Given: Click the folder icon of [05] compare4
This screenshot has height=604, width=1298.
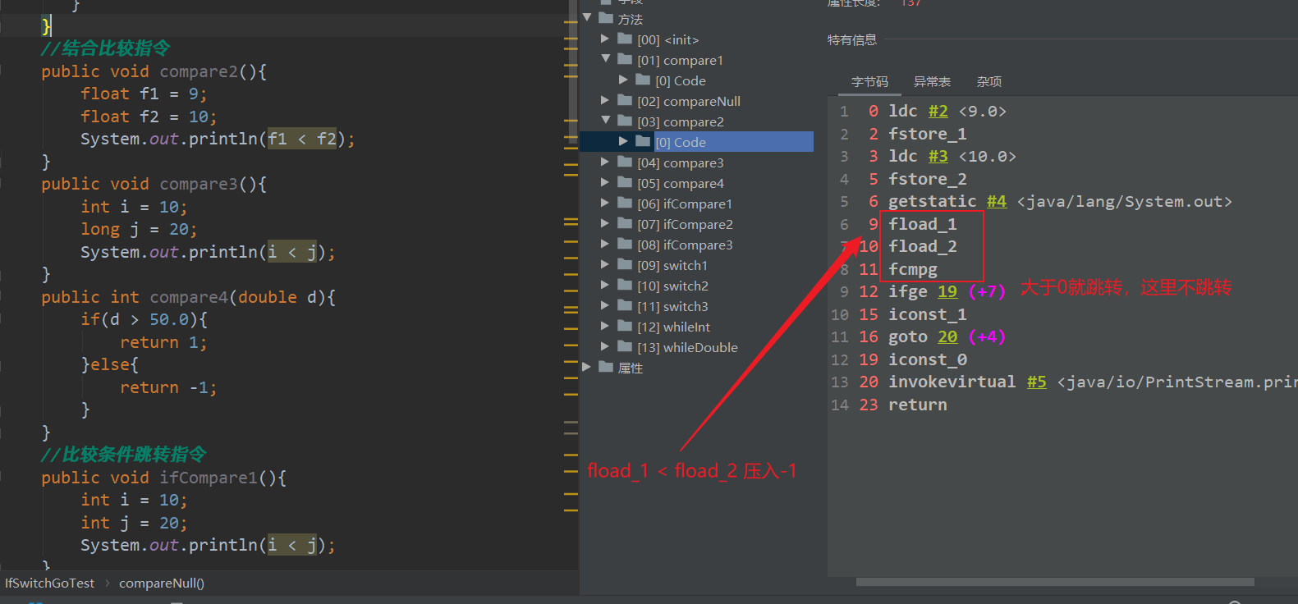Looking at the screenshot, I should (x=625, y=182).
